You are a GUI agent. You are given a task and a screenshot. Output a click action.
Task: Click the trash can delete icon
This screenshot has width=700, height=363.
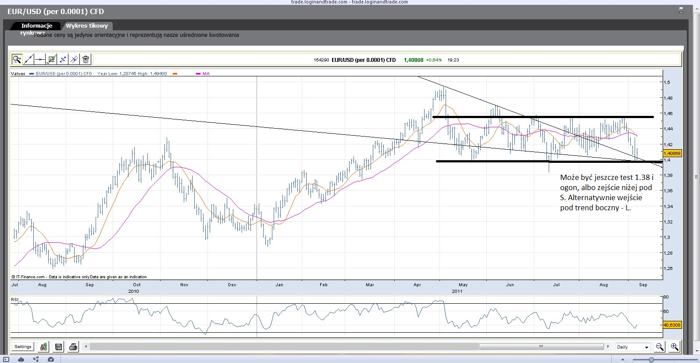86,59
